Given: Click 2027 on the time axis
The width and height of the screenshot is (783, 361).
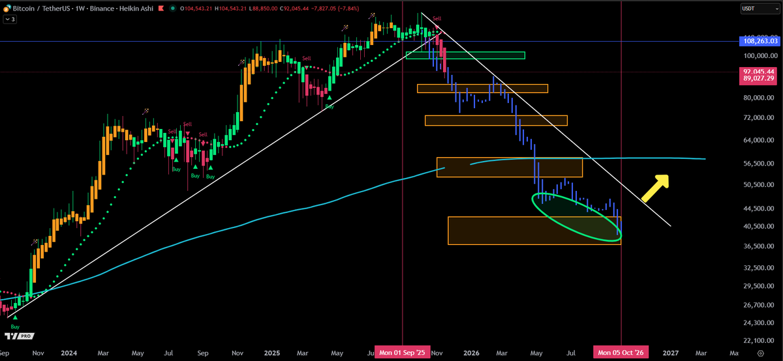Looking at the screenshot, I should [670, 353].
